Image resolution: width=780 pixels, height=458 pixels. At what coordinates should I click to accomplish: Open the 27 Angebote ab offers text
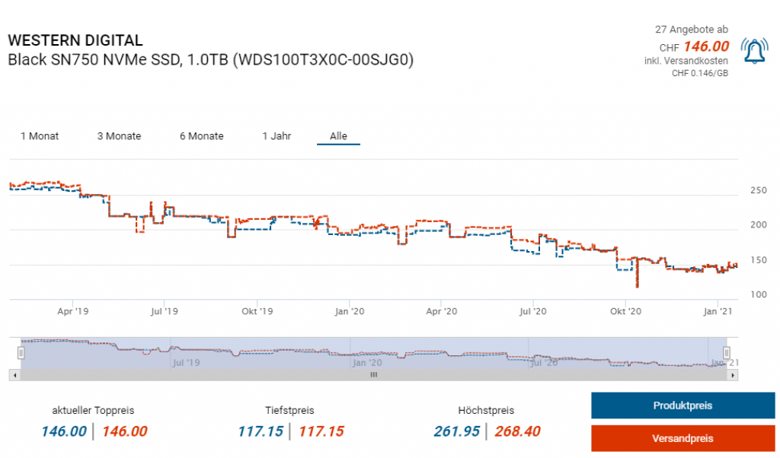(x=691, y=30)
